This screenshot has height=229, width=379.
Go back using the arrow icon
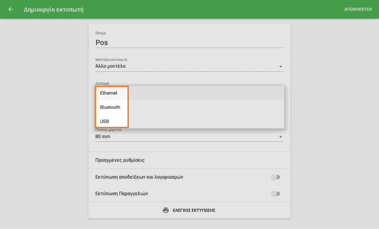point(11,9)
